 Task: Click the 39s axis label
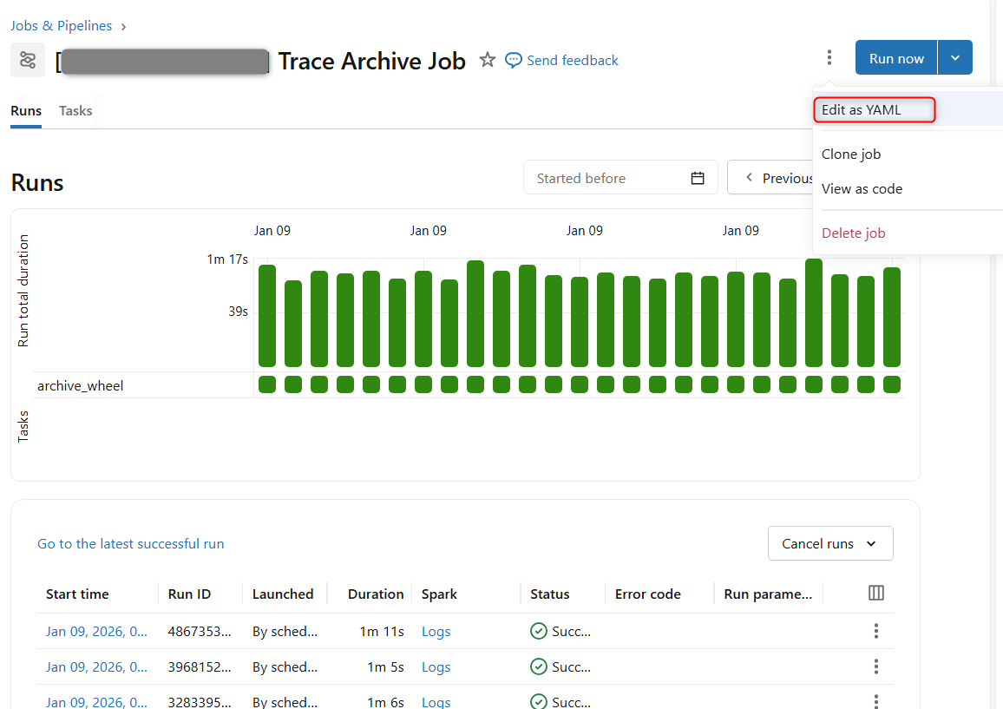pos(238,311)
